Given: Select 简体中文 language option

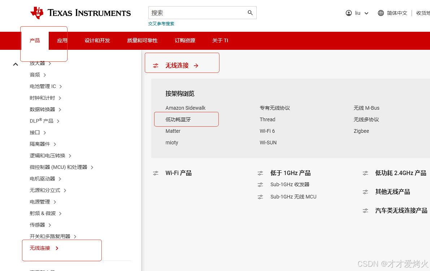Looking at the screenshot, I should (397, 13).
